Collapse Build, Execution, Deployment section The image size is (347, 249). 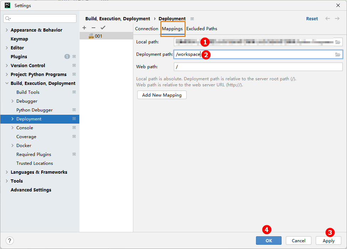point(7,83)
